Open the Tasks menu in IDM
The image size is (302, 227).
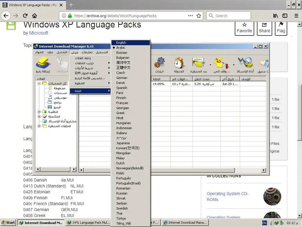coord(39,52)
